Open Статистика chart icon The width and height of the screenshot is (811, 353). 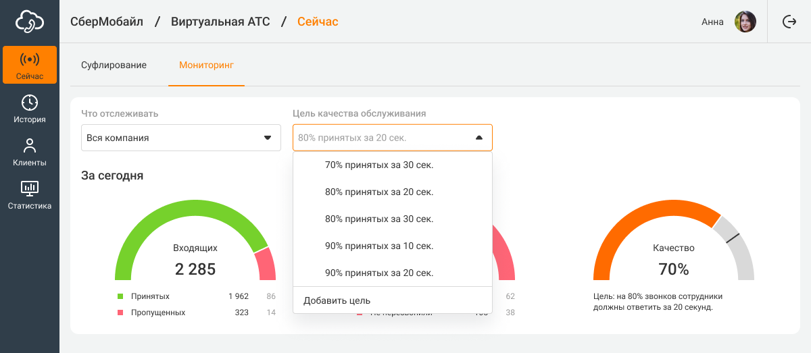(x=30, y=188)
